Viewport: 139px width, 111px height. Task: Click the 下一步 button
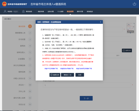point(86,98)
